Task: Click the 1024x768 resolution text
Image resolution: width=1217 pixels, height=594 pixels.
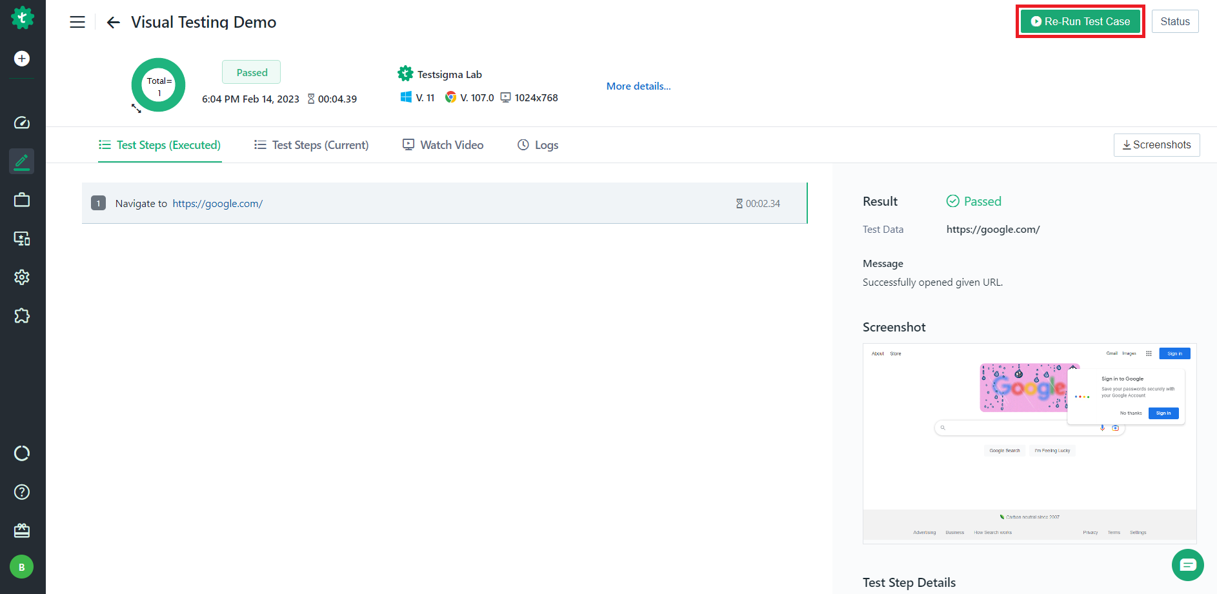Action: (x=536, y=98)
